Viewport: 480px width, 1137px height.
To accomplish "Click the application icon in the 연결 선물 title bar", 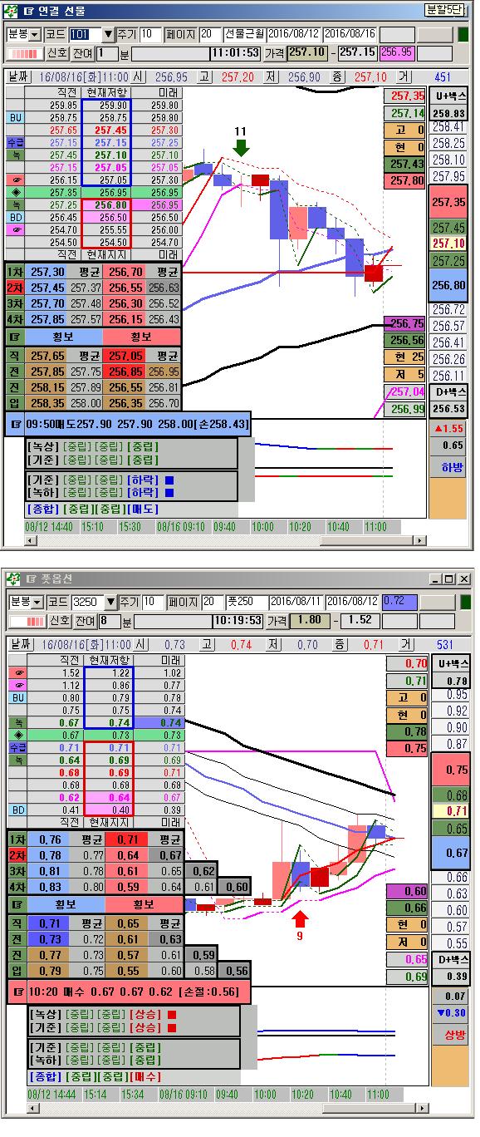I will point(12,11).
